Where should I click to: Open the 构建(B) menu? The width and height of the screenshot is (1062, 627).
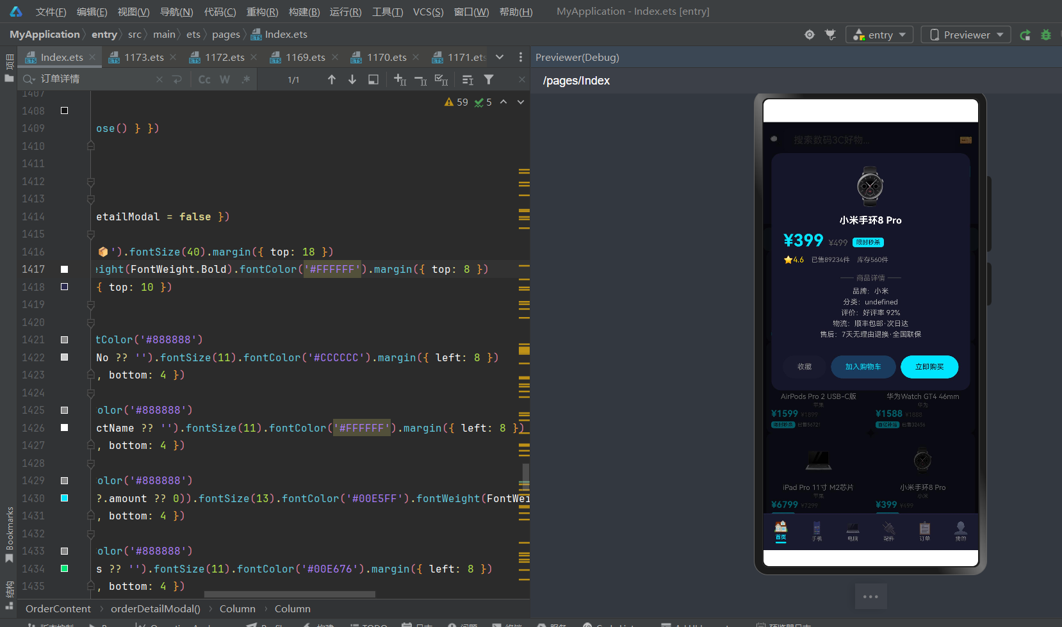304,12
